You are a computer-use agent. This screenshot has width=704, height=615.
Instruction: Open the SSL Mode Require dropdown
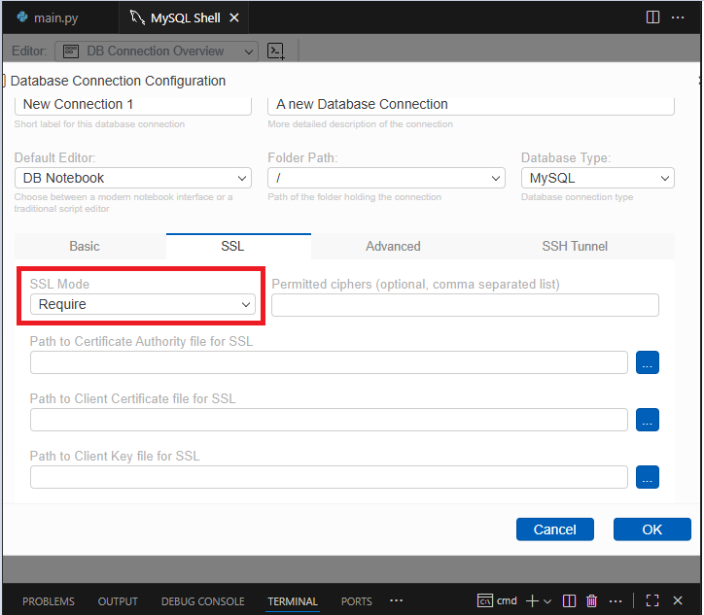pyautogui.click(x=143, y=304)
